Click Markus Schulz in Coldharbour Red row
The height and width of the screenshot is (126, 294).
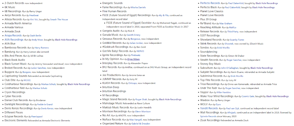pos(40,88)
